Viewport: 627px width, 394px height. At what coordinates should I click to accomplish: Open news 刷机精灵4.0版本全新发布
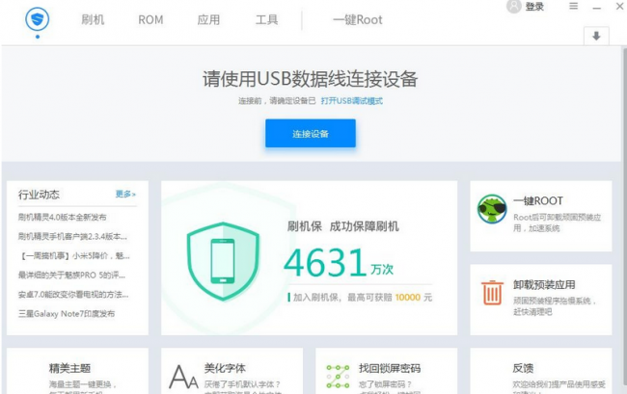[x=63, y=217]
